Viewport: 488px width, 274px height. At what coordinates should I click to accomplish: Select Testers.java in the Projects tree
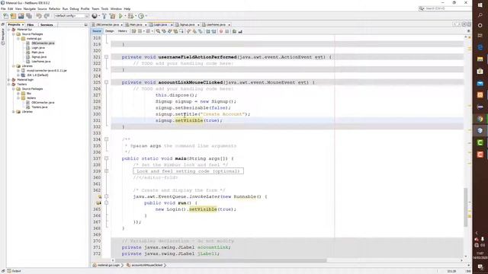coord(40,107)
